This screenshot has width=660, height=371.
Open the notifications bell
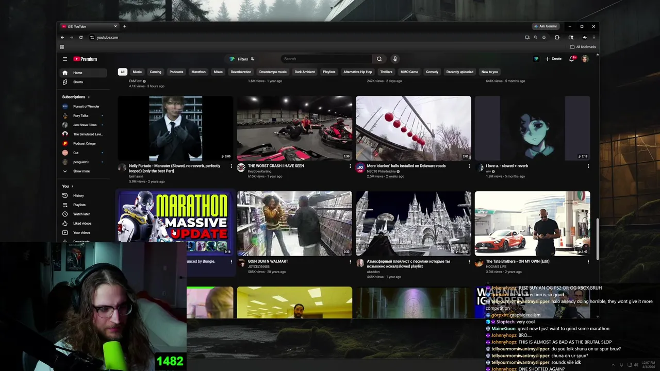coord(572,59)
